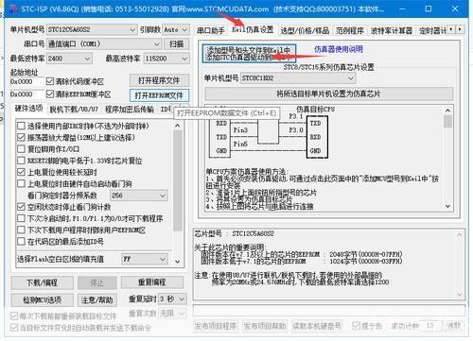Viewport: 473px width, 341px height.
Task: Click 打开EEPROM文件 button
Action: coord(159,95)
